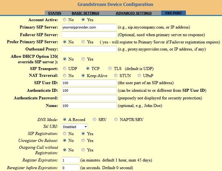Set NAT Traversal to No
The width and height of the screenshot is (222, 171).
(x=64, y=76)
